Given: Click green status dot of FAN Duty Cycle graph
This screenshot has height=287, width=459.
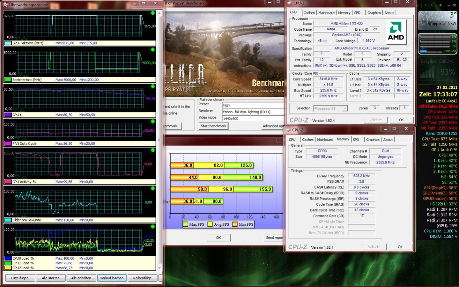Looking at the screenshot, I should point(153,122).
